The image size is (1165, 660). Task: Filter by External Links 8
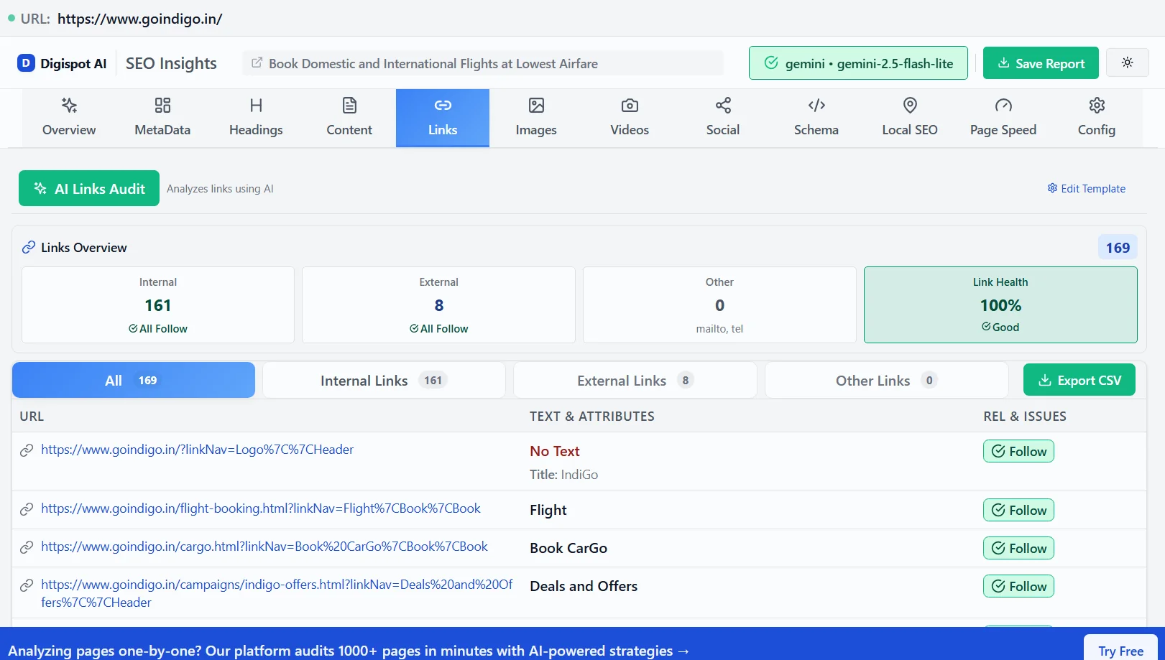635,380
